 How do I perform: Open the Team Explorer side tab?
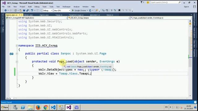pos(195,33)
